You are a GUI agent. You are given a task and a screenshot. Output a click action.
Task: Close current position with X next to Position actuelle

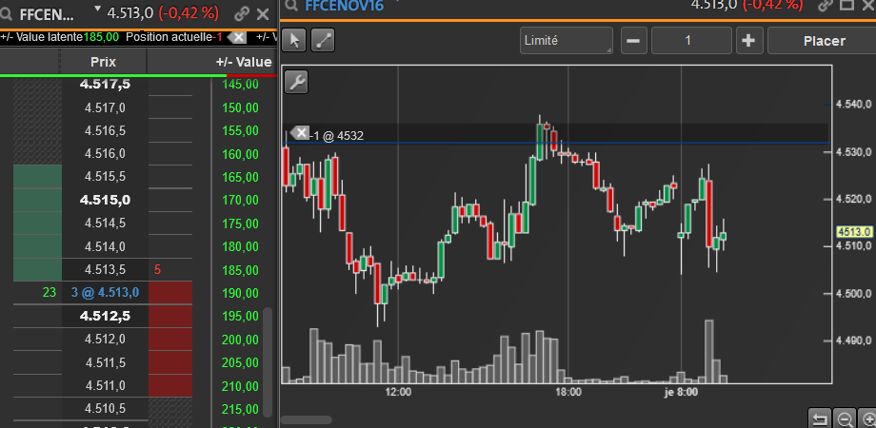coord(237,37)
